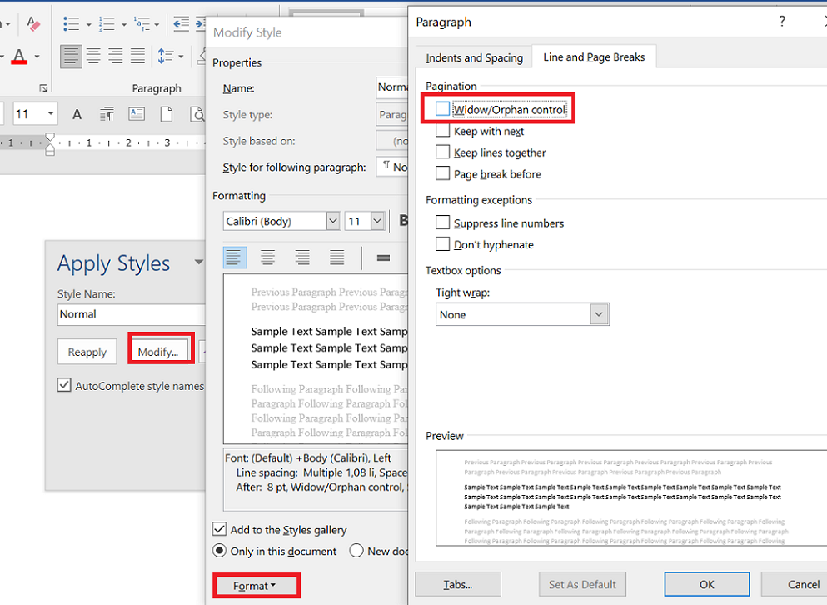Click the ribbon Align Left icon
This screenshot has height=605, width=827.
tap(71, 56)
